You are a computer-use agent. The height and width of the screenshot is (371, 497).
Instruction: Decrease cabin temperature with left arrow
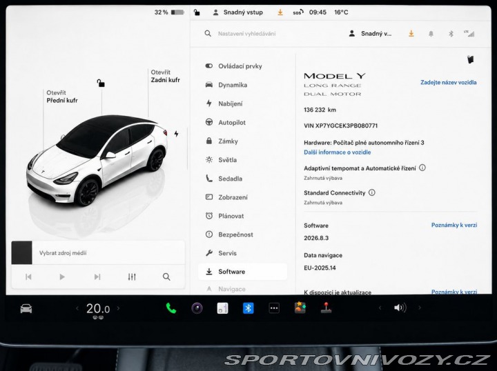77,308
